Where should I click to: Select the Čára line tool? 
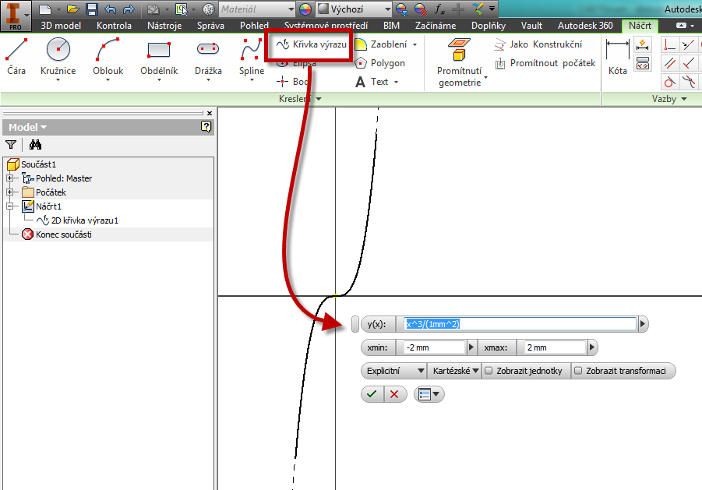(x=16, y=57)
